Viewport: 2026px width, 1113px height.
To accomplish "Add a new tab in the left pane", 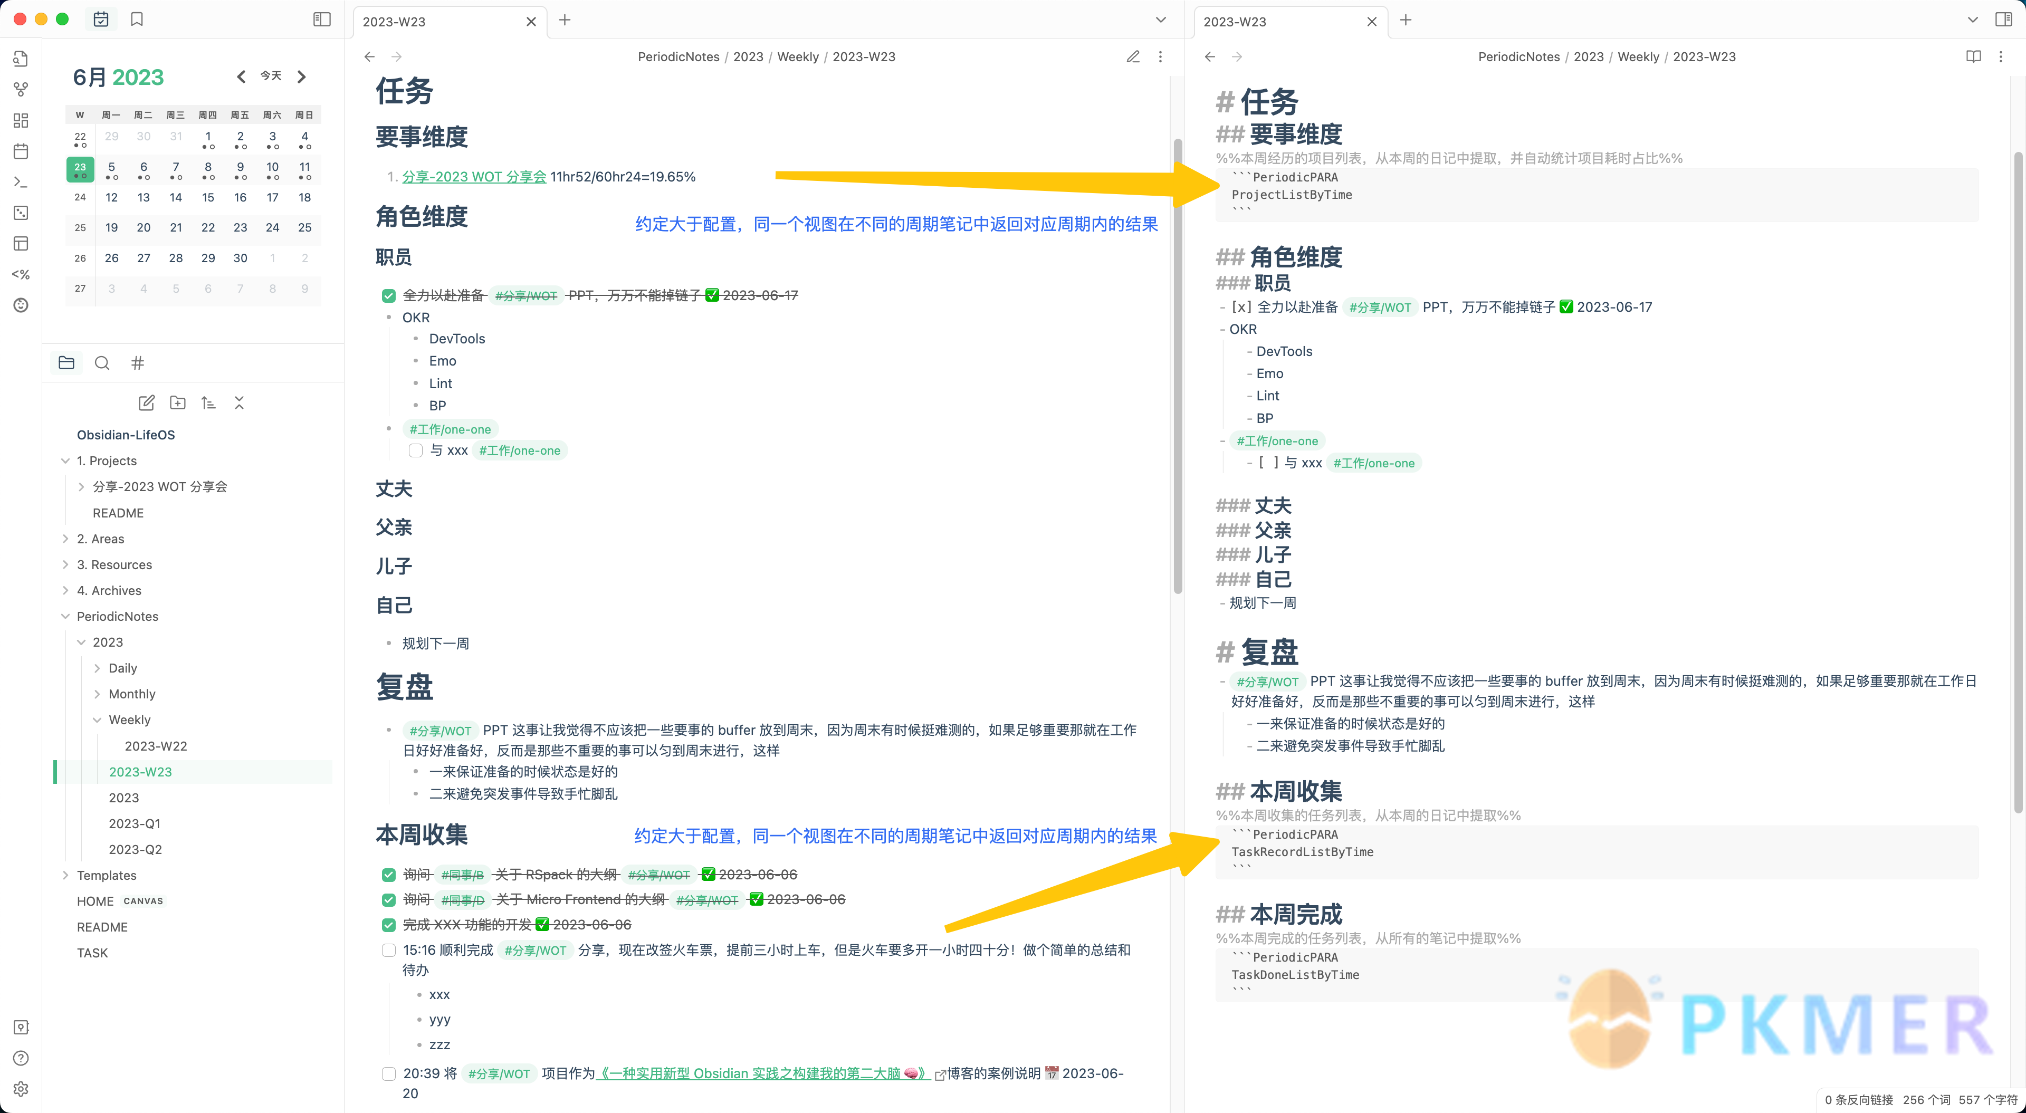I will [x=565, y=20].
